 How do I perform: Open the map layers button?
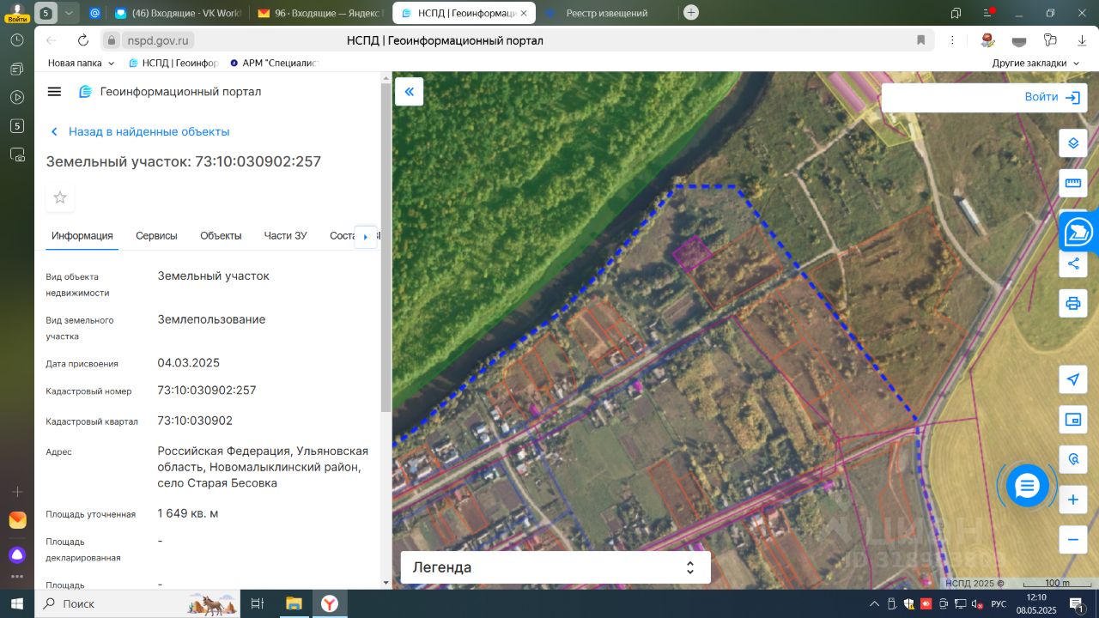click(x=1073, y=143)
